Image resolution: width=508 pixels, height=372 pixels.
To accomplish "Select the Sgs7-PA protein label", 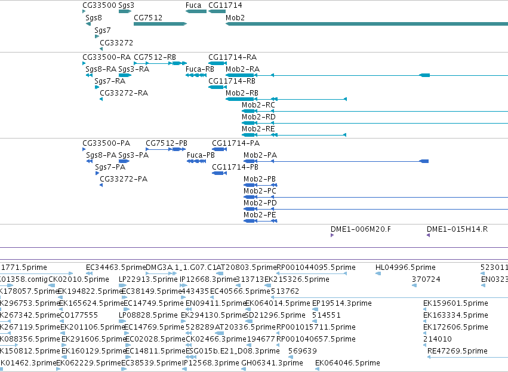I will point(110,168).
